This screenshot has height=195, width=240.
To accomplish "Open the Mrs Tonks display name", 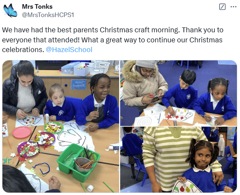I will pyautogui.click(x=37, y=6).
